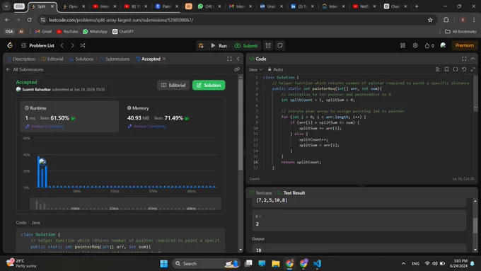Viewport: 481px width, 271px height.
Task: Open the notes icon in toolbar
Action: (280, 45)
